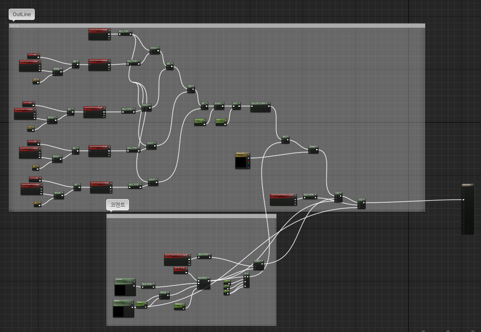
Task: Select the Position collection parameter node
Action: click(x=125, y=287)
